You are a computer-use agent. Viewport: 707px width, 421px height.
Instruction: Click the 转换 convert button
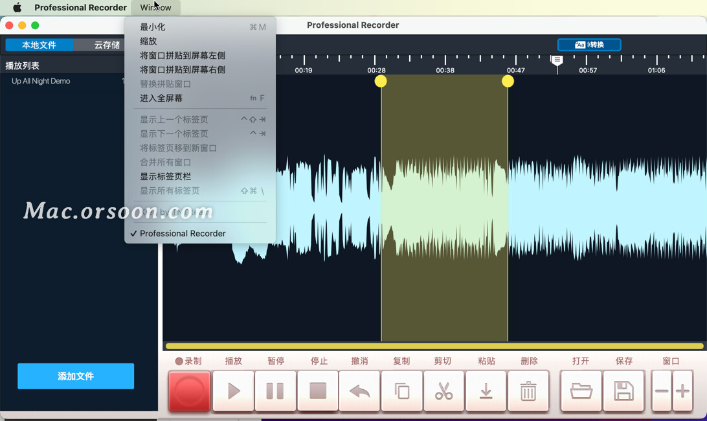589,45
